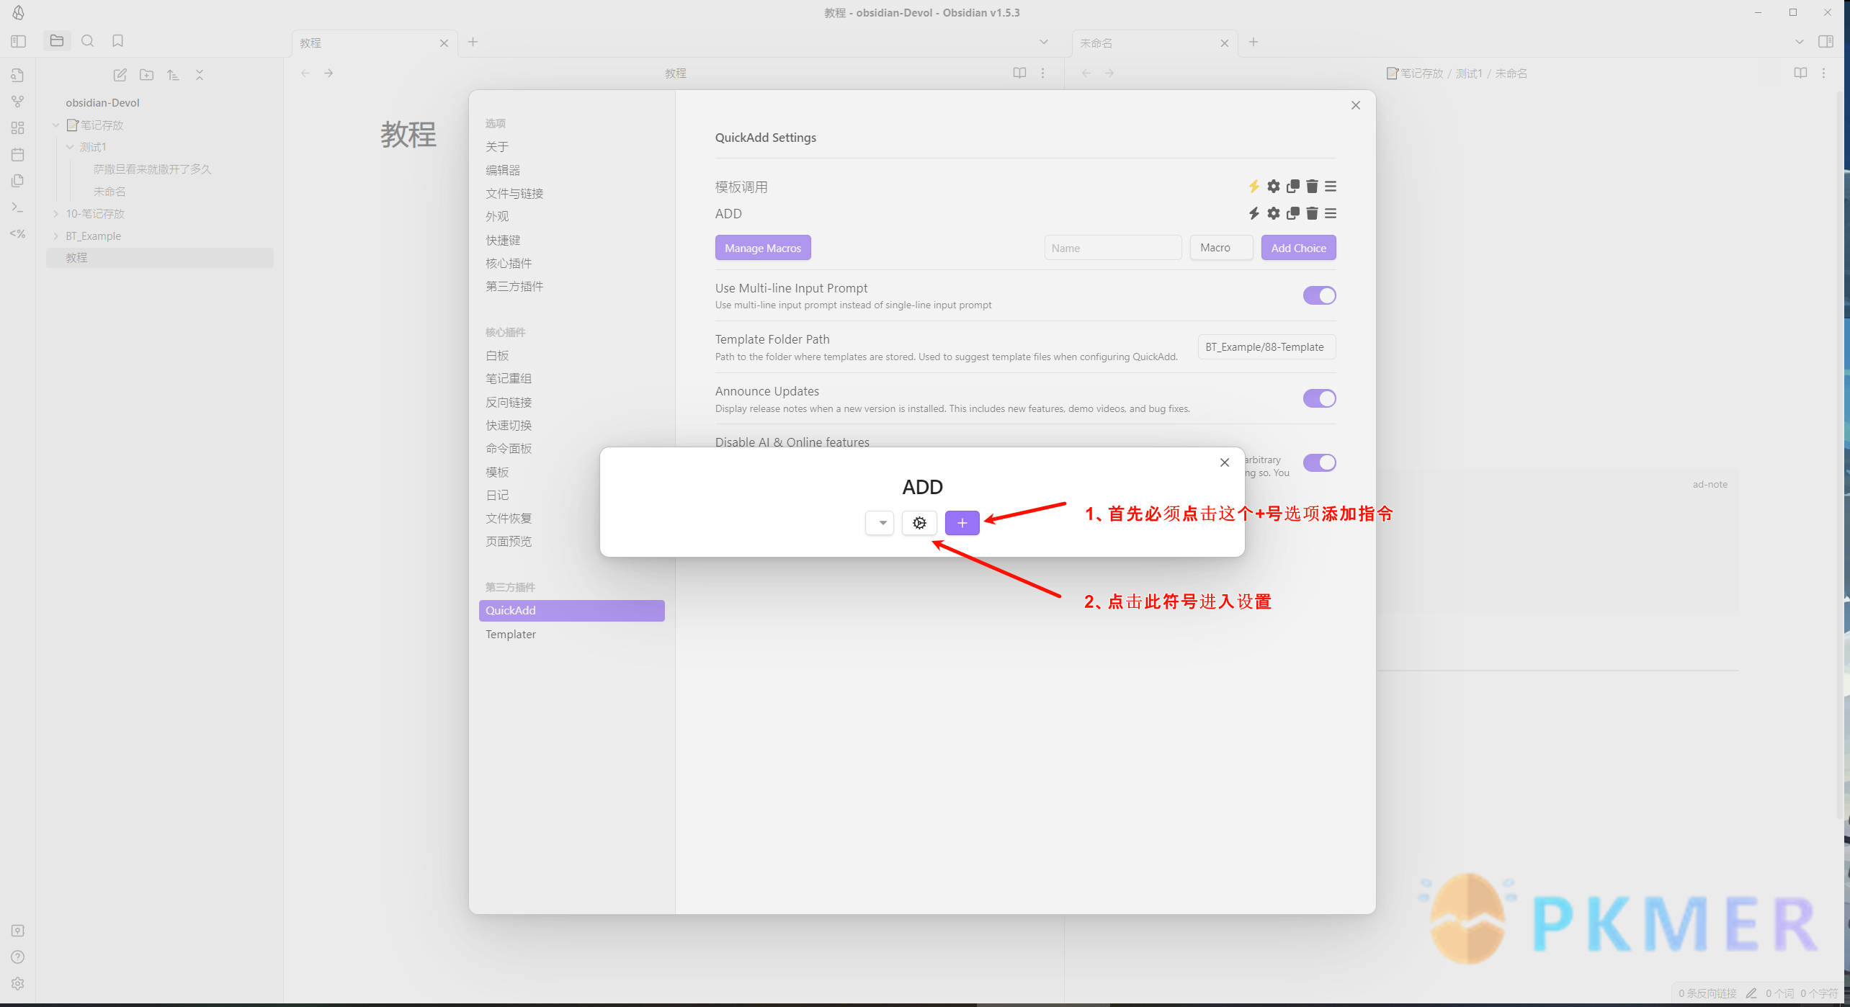Toggle Use Multi-line Input Prompt
This screenshot has width=1850, height=1007.
[1319, 295]
